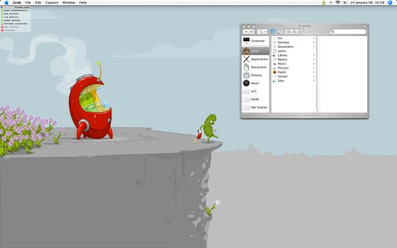The height and width of the screenshot is (248, 397).
Task: Click the blue Get Info toolbar icon
Action: tap(272, 32)
